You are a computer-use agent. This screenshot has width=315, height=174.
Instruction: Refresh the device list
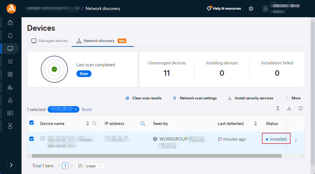(x=300, y=108)
